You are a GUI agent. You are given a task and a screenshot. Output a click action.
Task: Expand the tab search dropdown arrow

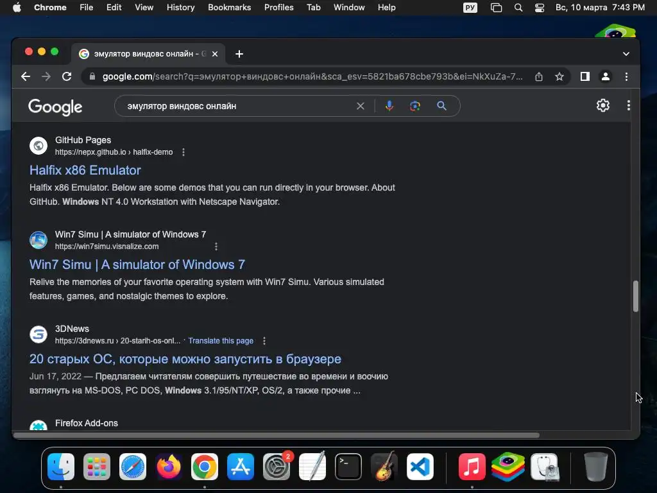(x=626, y=54)
